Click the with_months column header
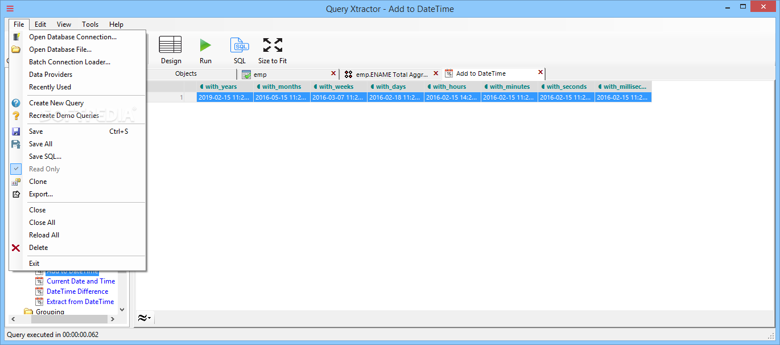 [x=282, y=87]
